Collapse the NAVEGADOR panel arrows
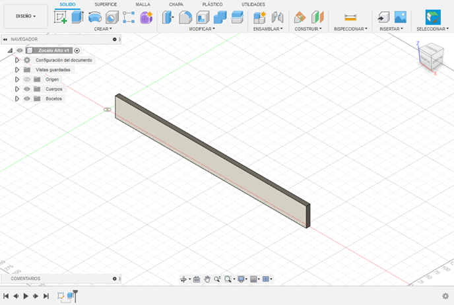Screen dimensions: 454x305 click(x=5, y=40)
